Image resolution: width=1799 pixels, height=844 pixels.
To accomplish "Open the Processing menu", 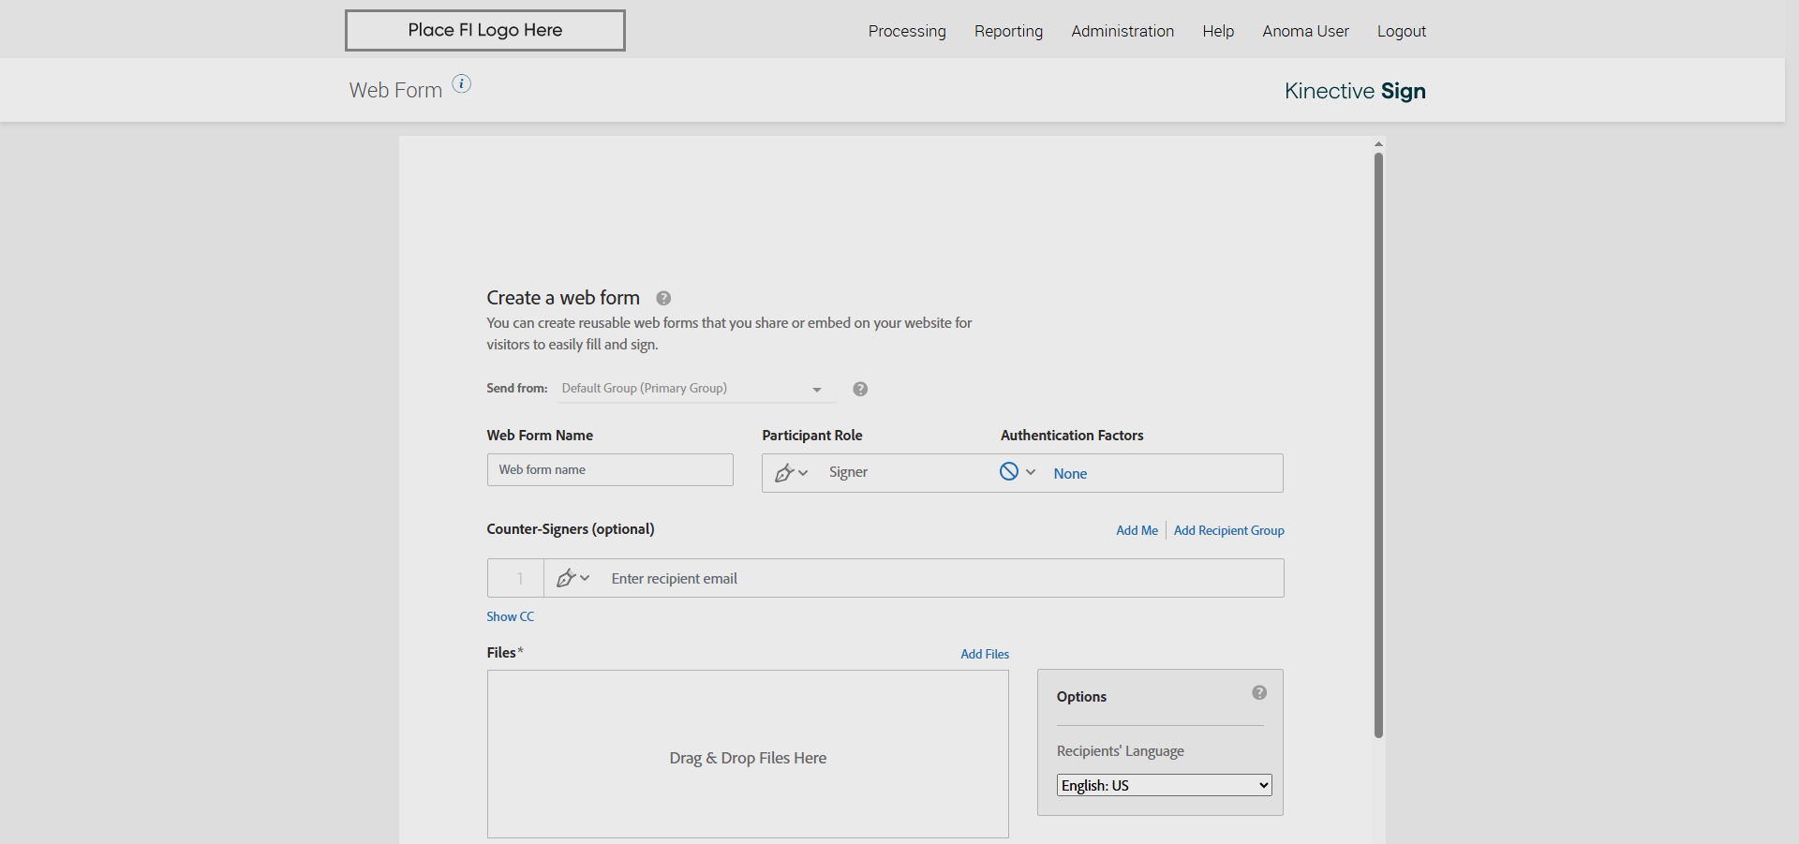I will click(907, 31).
